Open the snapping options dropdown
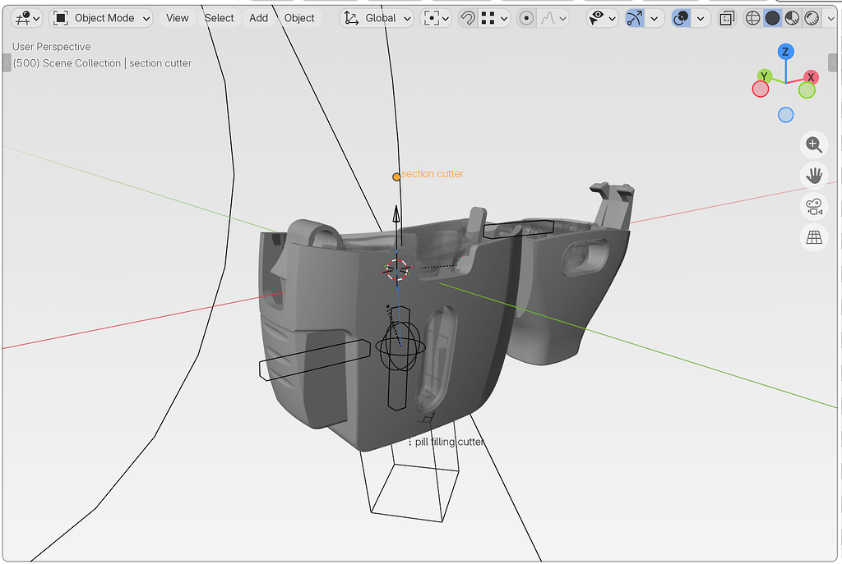Screen dimensions: 842x564 [x=493, y=18]
